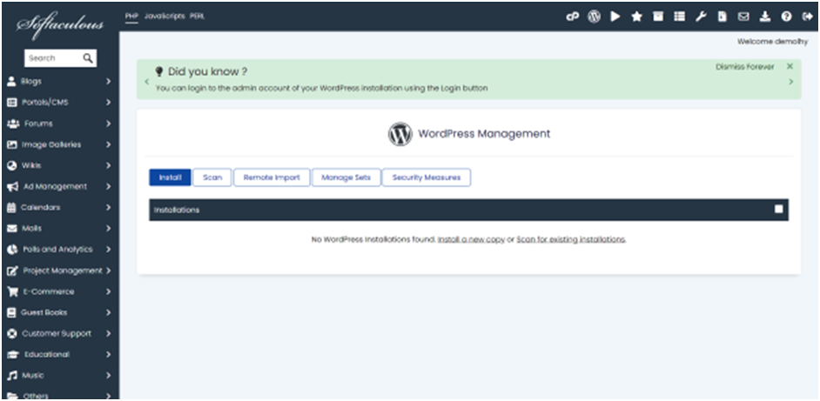Image resolution: width=820 pixels, height=401 pixels.
Task: Close the Did you know banner
Action: (x=790, y=66)
